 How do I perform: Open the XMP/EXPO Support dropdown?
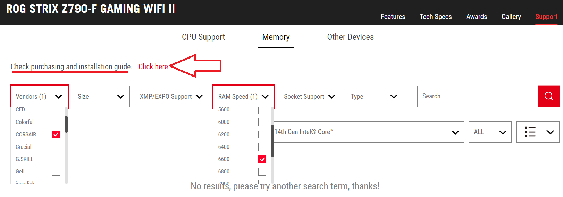coord(171,96)
